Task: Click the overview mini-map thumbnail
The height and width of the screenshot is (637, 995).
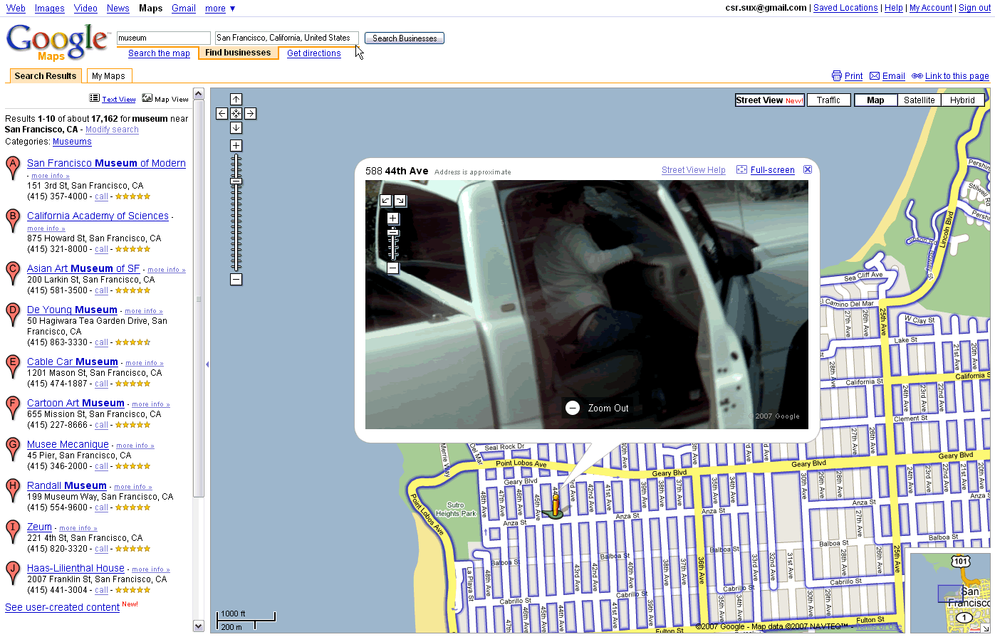Action: (951, 591)
